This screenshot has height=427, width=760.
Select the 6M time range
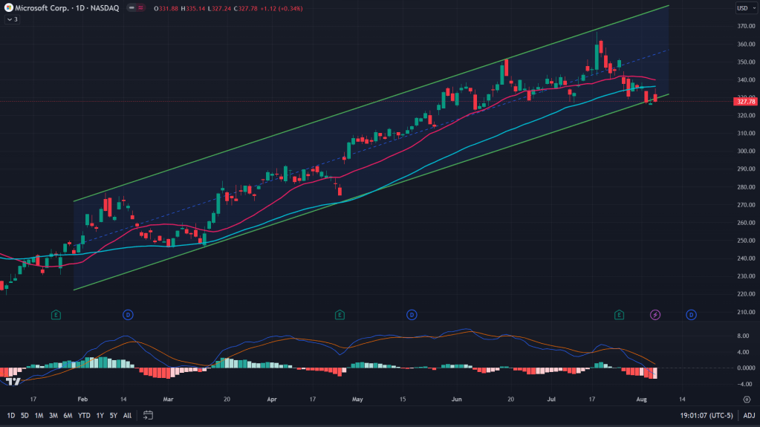(x=68, y=415)
